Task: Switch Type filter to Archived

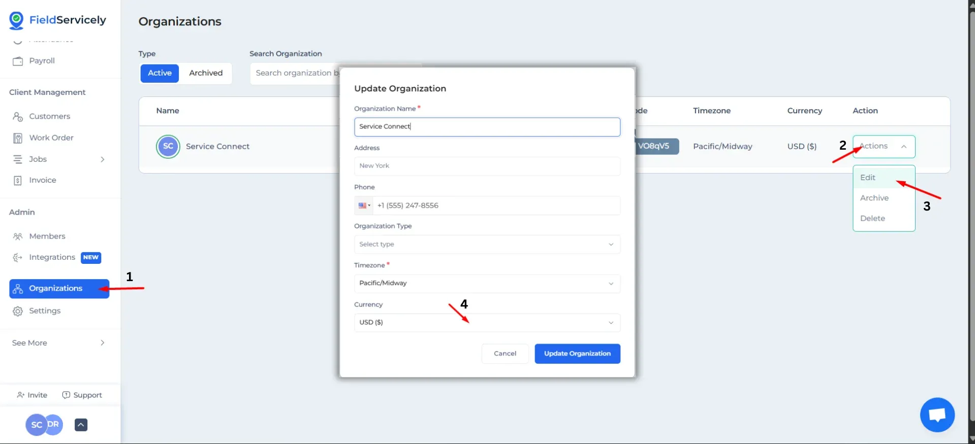Action: (x=206, y=73)
